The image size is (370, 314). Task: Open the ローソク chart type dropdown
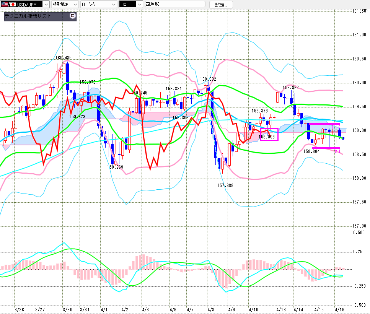(113, 5)
